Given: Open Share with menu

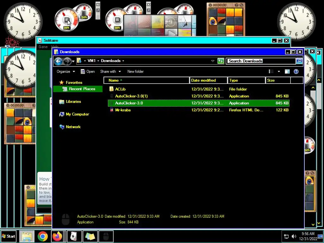Looking at the screenshot, I should point(110,72).
